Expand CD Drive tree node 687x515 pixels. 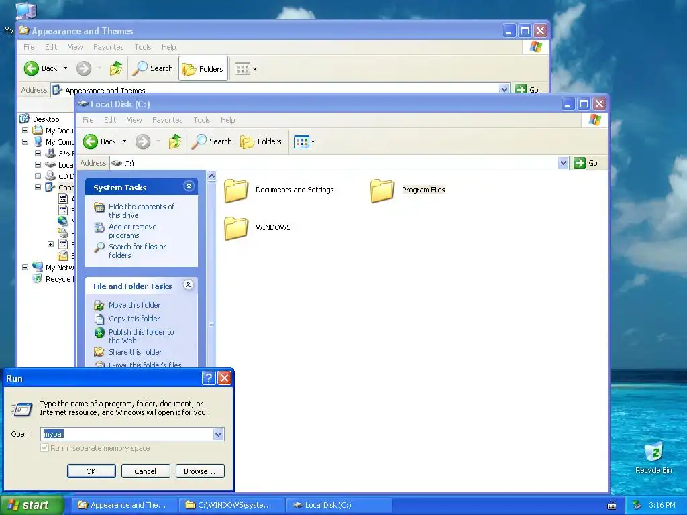(38, 176)
